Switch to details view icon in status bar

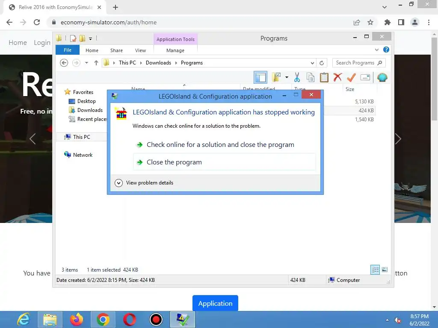[x=375, y=269]
